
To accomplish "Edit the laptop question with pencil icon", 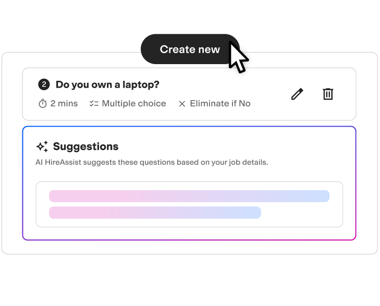I will tap(297, 94).
